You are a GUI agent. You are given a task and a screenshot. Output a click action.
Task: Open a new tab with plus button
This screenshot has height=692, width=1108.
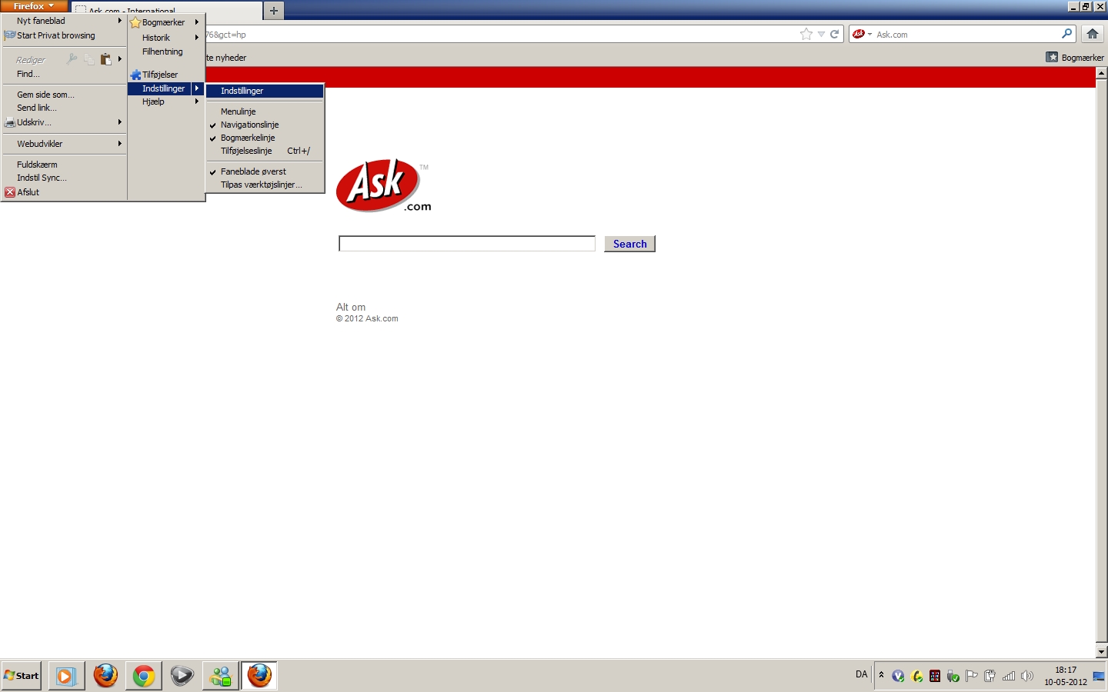pos(273,11)
